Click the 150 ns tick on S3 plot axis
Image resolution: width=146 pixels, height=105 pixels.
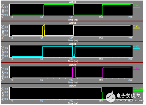(101, 80)
